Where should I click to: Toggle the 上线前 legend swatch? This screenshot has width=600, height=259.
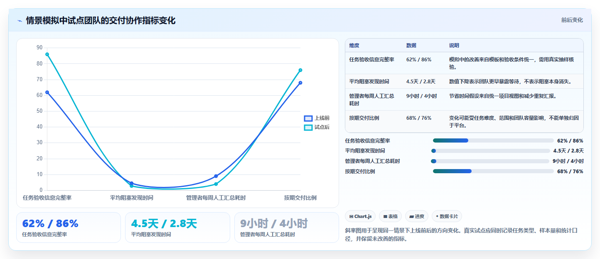[x=308, y=119]
